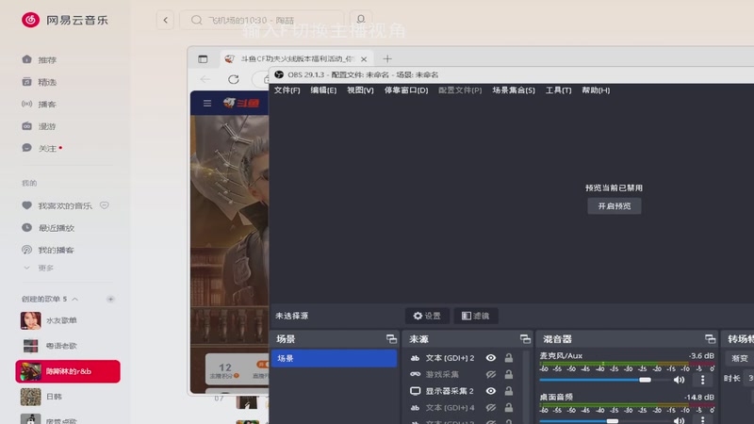754x424 pixels.
Task: Open 我的播客 in music sidebar
Action: (x=48, y=250)
